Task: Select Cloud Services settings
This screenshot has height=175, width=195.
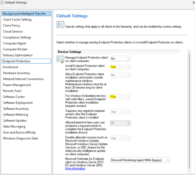Action: (13, 31)
